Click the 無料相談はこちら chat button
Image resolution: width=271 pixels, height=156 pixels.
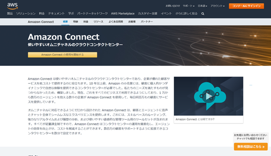click(251, 147)
